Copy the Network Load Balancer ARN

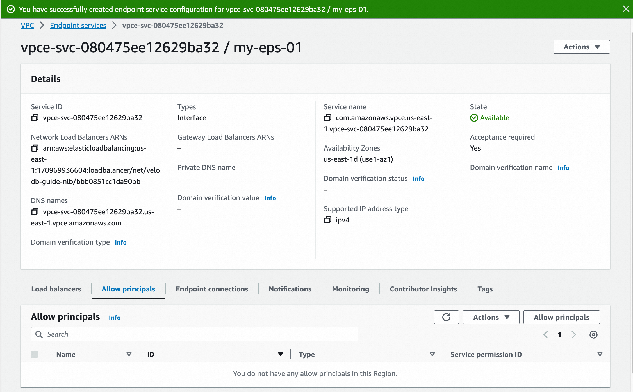click(35, 148)
